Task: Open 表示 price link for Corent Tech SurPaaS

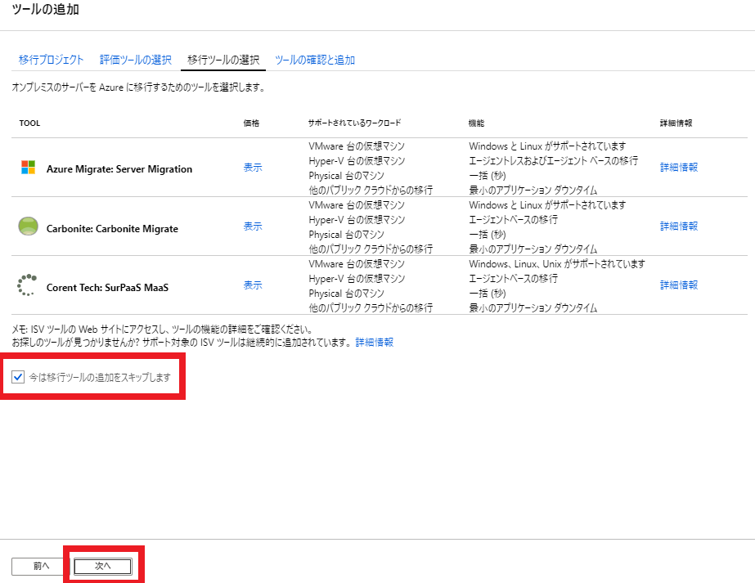Action: 253,285
